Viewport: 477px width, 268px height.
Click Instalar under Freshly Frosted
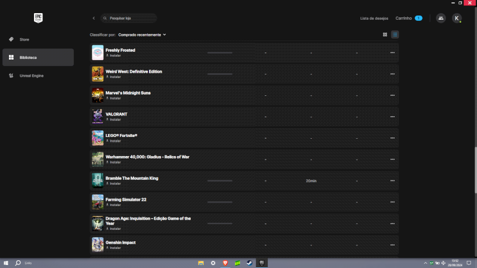point(113,55)
